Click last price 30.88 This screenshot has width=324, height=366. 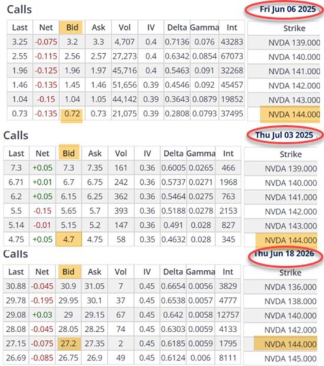(16, 286)
